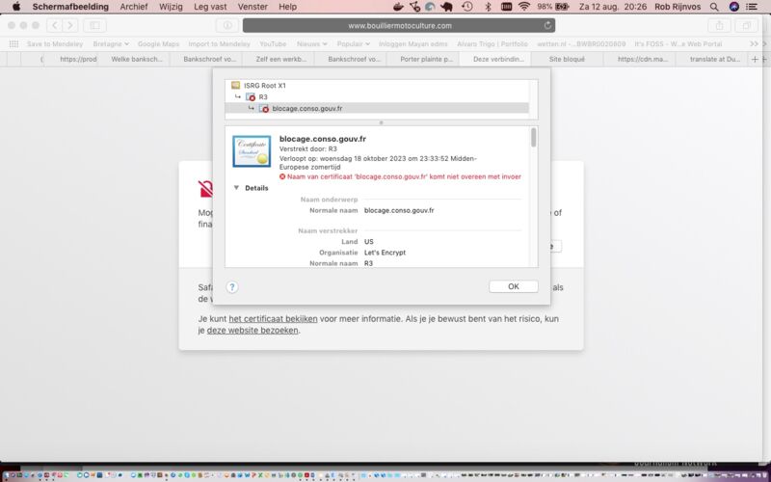
Task: Click the Safari share button
Action: pos(719,25)
